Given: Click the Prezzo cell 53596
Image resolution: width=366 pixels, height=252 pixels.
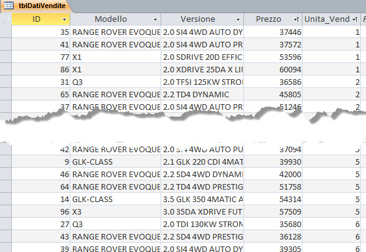Looking at the screenshot, I should point(273,57).
